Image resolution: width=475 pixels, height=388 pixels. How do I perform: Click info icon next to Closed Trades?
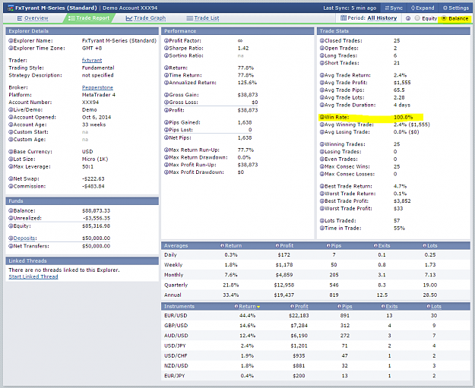point(322,40)
